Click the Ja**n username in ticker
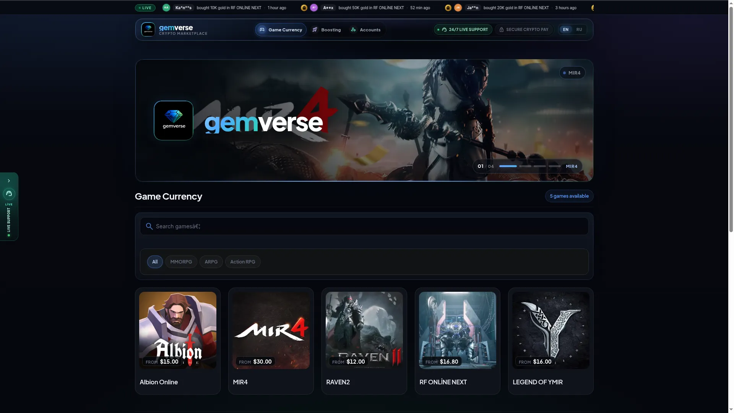This screenshot has height=413, width=734. (473, 8)
